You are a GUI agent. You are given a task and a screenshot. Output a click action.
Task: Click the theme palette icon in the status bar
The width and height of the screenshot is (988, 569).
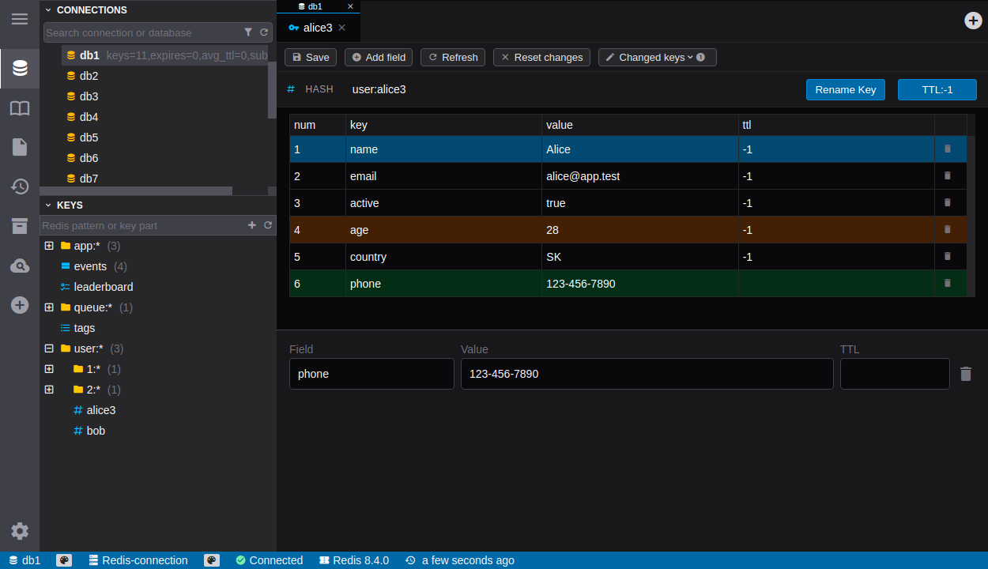coord(64,560)
